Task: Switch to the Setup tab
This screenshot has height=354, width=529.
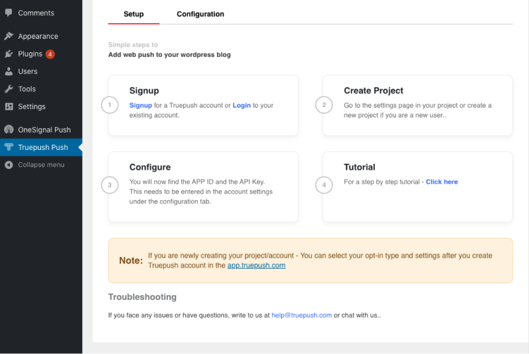Action: (134, 14)
